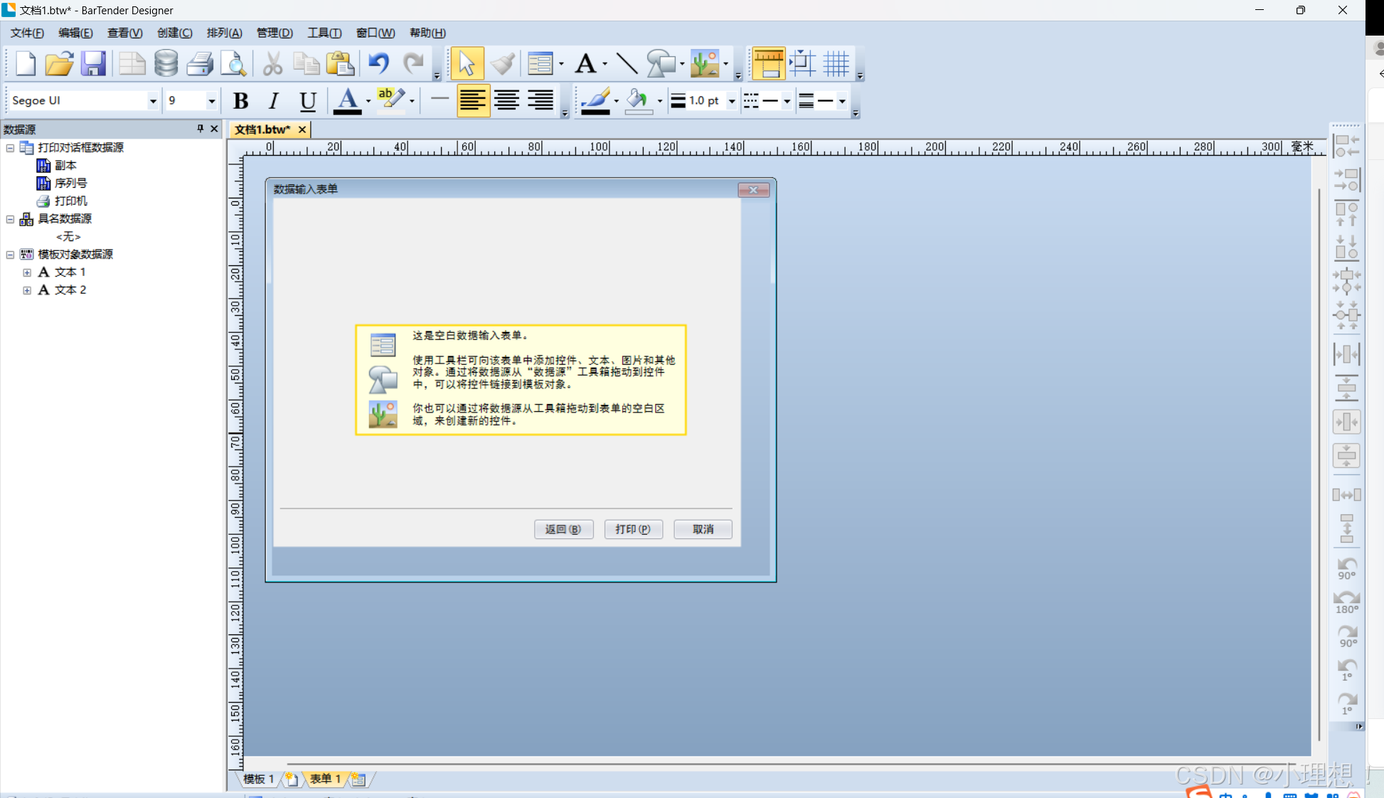This screenshot has height=798, width=1384.
Task: Click the format painter icon
Action: tap(503, 64)
